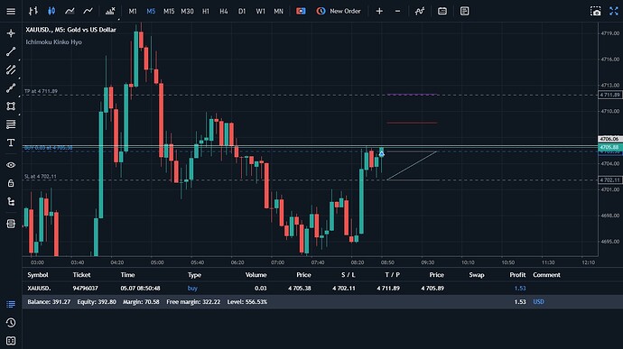Click the Balance: 391.27 summary text

point(49,302)
